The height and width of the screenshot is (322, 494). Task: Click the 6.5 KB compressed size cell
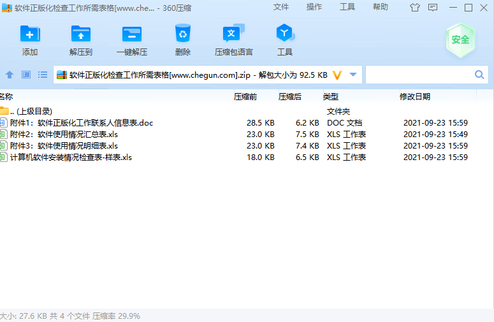pos(307,157)
